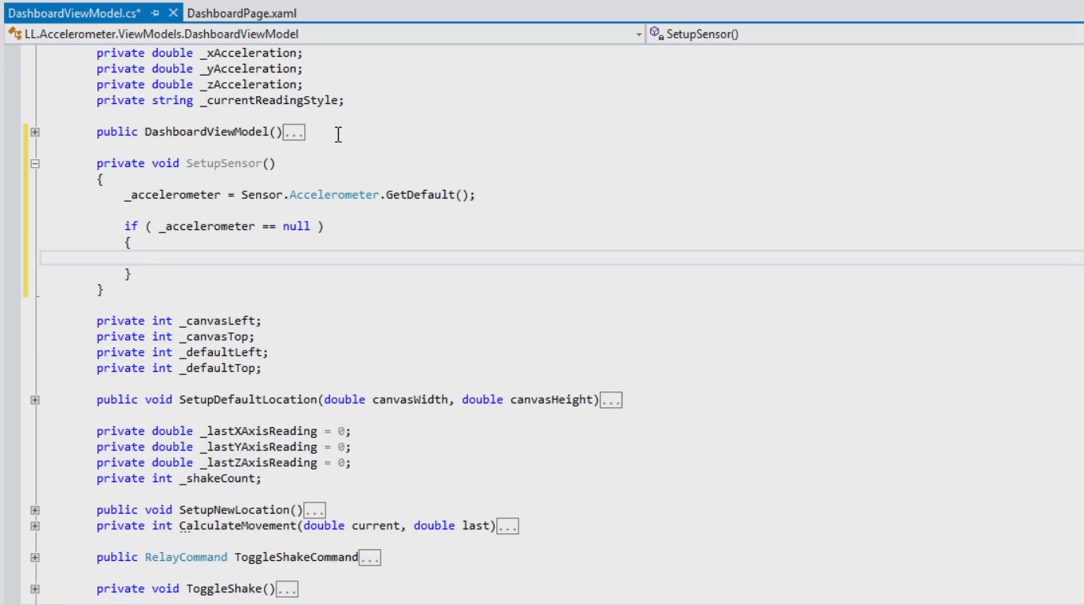This screenshot has height=605, width=1084.
Task: Select the DashboardViewModel.cs tab
Action: tap(74, 13)
